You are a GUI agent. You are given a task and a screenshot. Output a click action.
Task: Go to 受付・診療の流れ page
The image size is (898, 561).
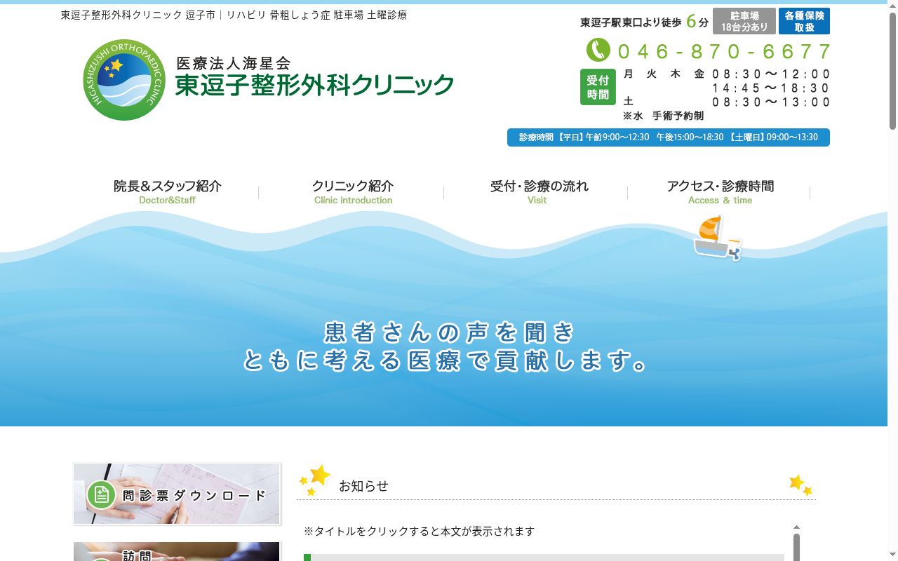539,191
